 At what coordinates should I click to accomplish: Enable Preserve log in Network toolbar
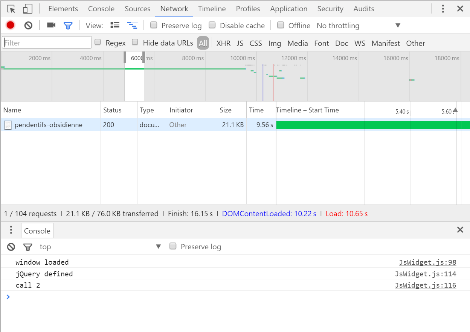(154, 25)
